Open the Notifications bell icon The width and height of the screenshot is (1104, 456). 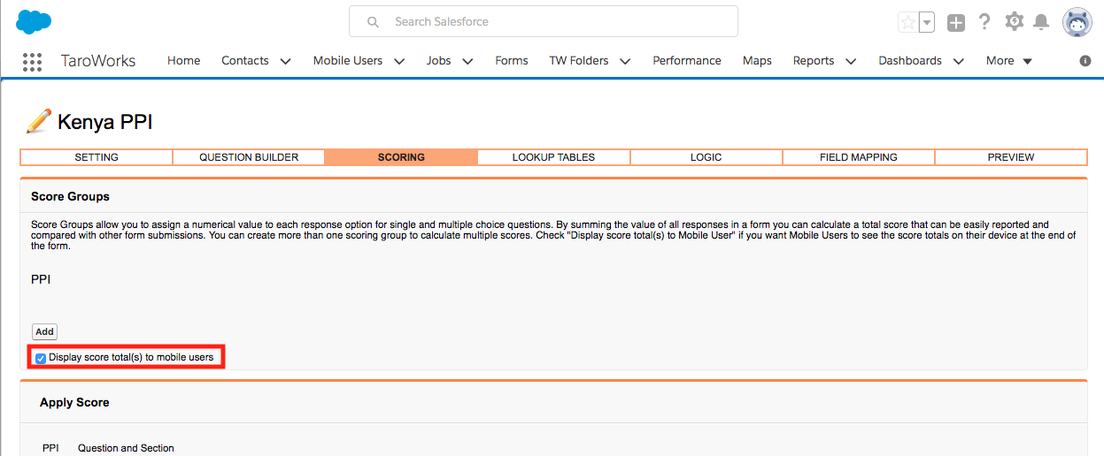1042,22
